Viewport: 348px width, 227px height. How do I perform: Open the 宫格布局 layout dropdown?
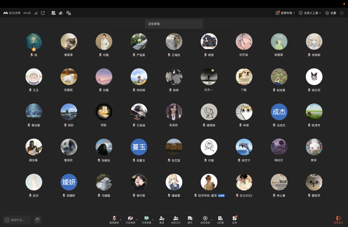285,13
